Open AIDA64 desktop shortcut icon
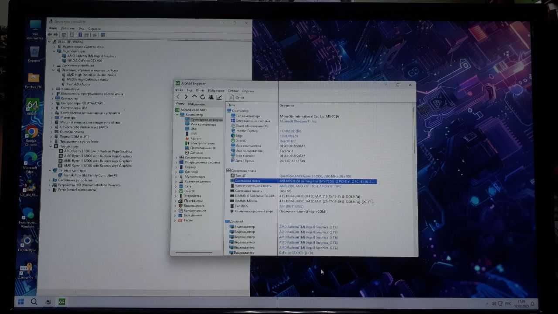The image size is (558, 314). tap(32, 107)
